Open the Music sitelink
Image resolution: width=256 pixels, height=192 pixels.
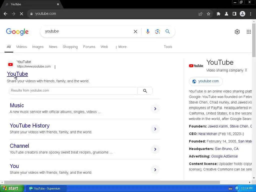point(17,105)
